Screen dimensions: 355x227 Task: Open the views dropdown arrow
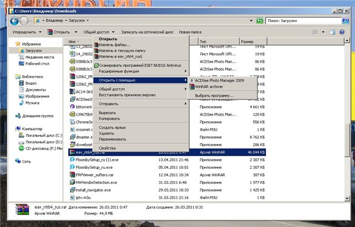323,32
